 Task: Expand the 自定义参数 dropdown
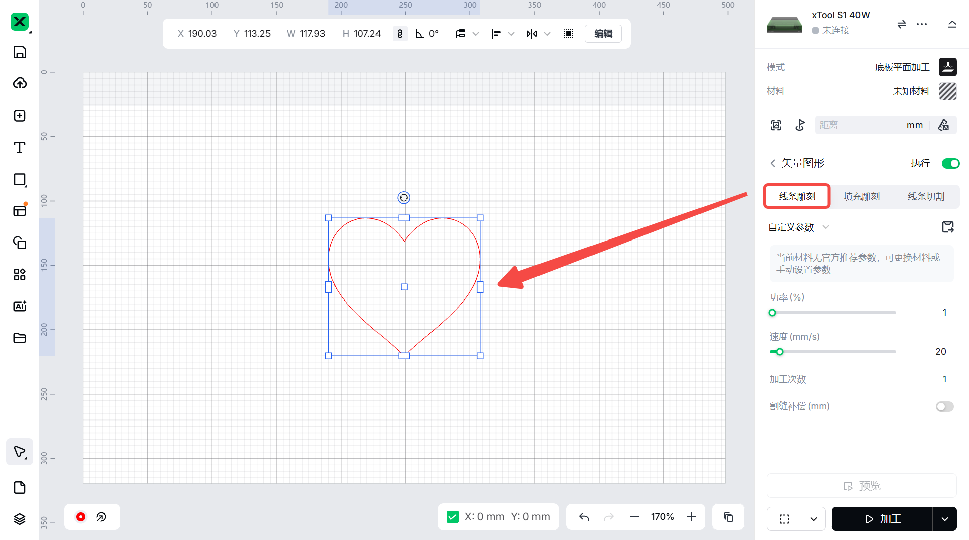(826, 227)
